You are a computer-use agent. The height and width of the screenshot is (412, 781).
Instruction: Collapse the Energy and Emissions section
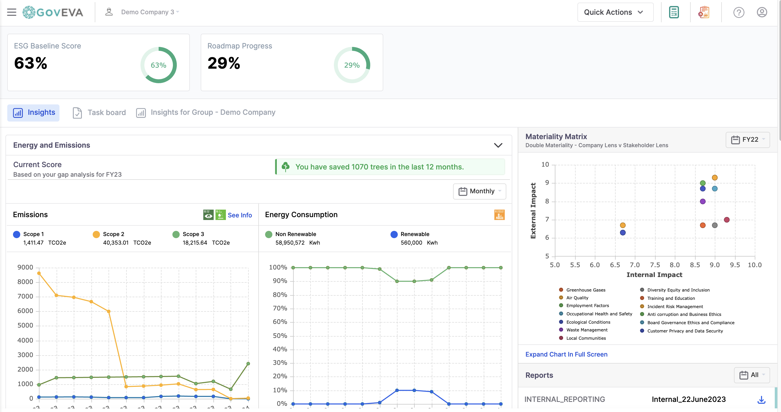498,145
